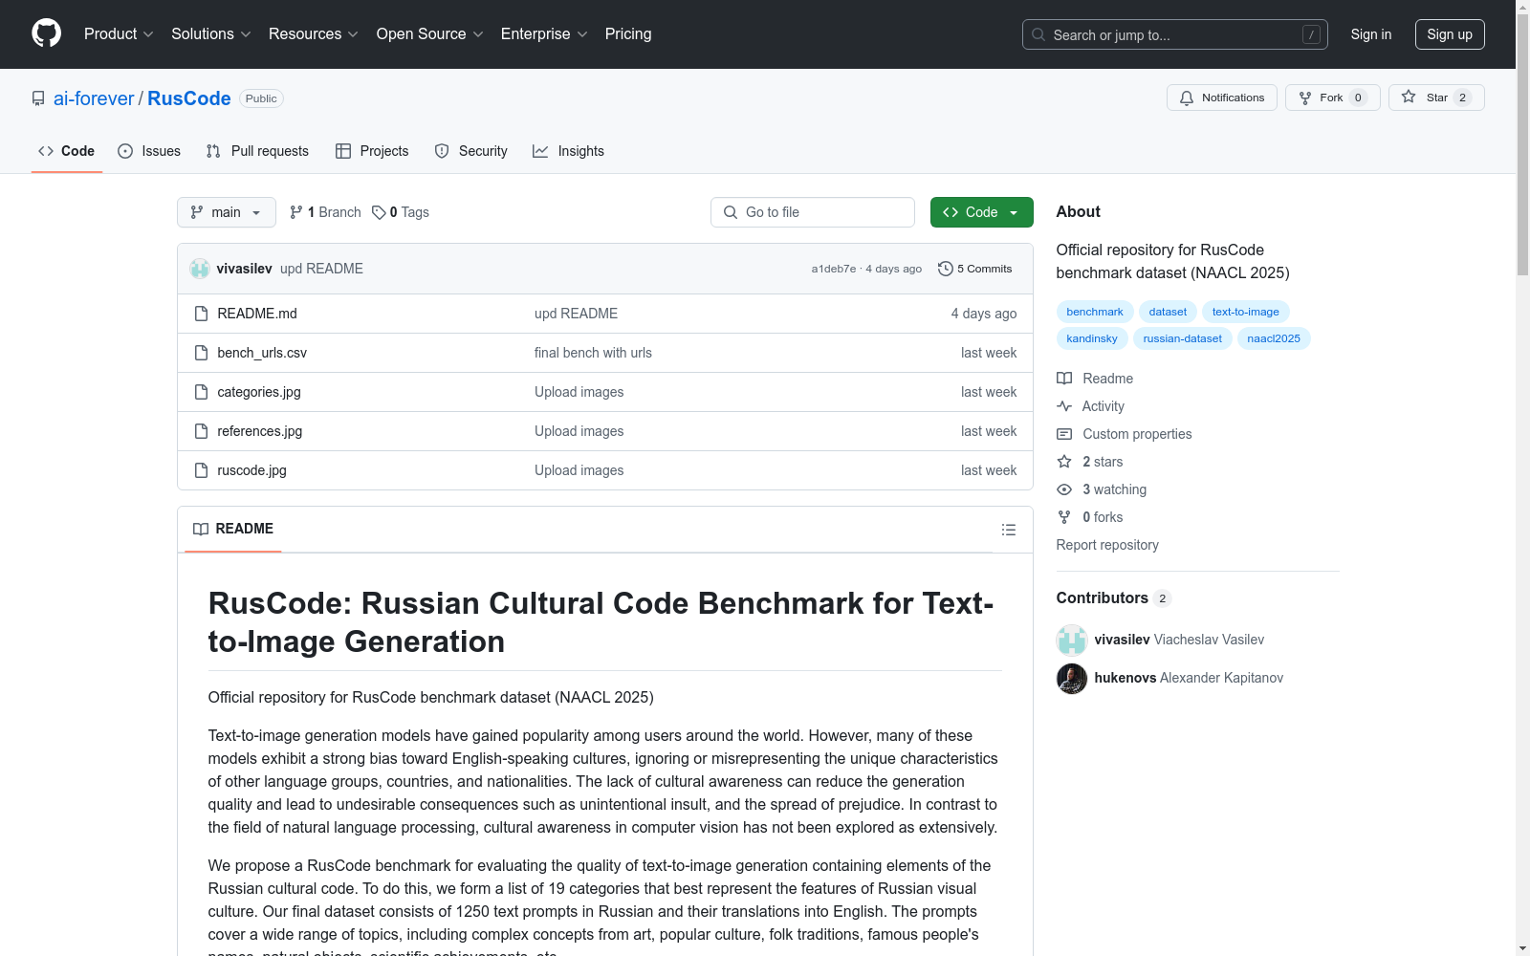Open the text-to-image topic tag
The height and width of the screenshot is (956, 1530).
tap(1245, 312)
